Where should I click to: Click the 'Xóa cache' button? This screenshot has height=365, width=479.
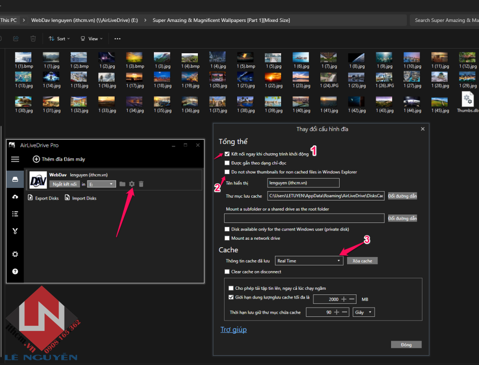coord(362,261)
